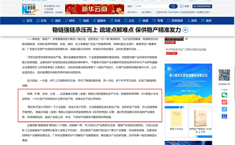235x145 pixels.
Task: Open mobile version phone icon
Action: 224,117
